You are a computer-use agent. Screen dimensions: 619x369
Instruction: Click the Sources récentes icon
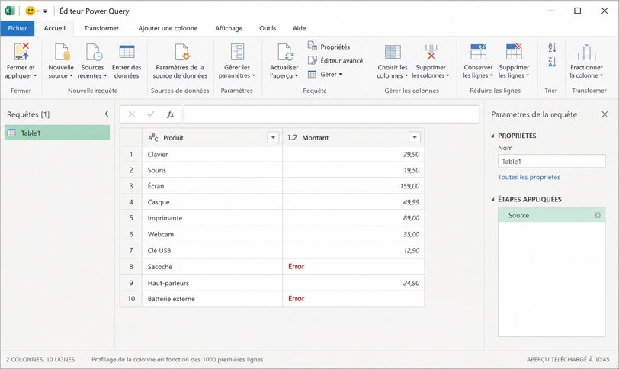coord(94,52)
